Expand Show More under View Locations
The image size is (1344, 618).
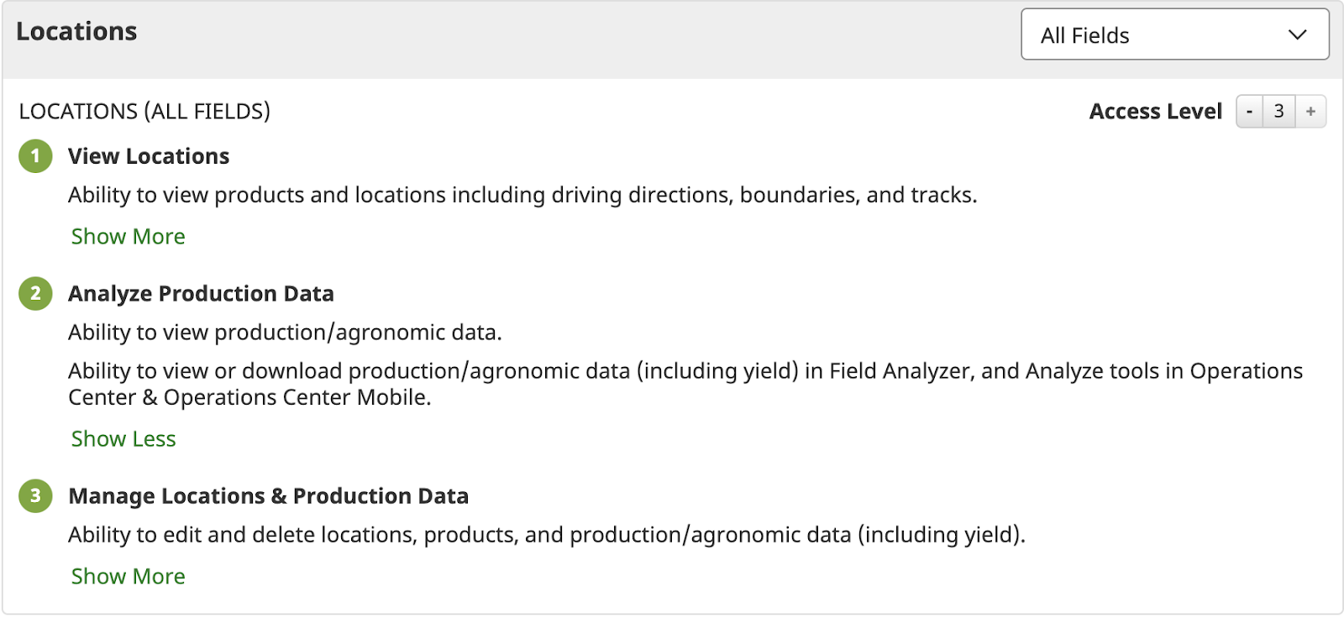(128, 237)
